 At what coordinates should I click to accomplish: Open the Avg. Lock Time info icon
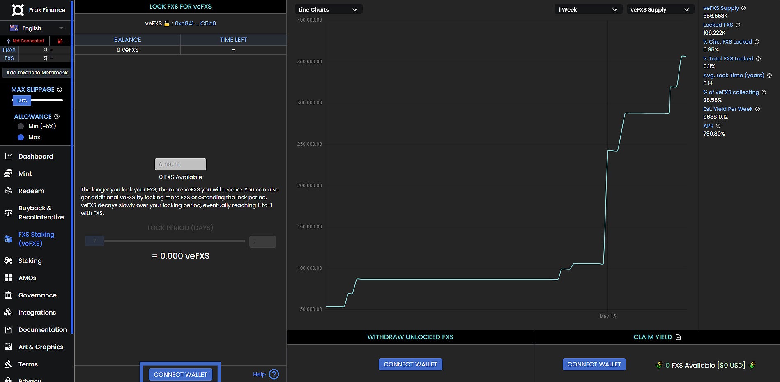tap(770, 76)
